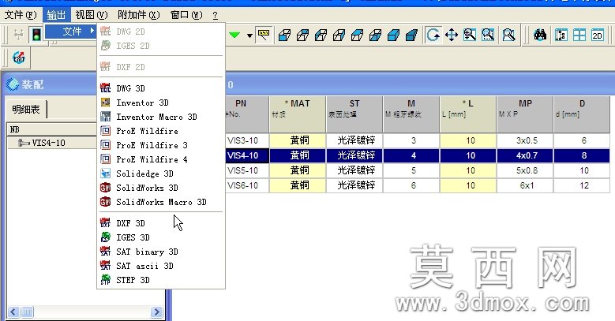
Task: Select VIS4-10 in the assembly tree
Action: pos(48,143)
